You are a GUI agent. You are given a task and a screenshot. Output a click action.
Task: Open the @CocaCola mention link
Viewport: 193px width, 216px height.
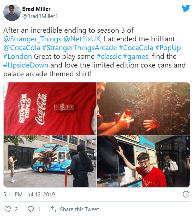point(22,48)
